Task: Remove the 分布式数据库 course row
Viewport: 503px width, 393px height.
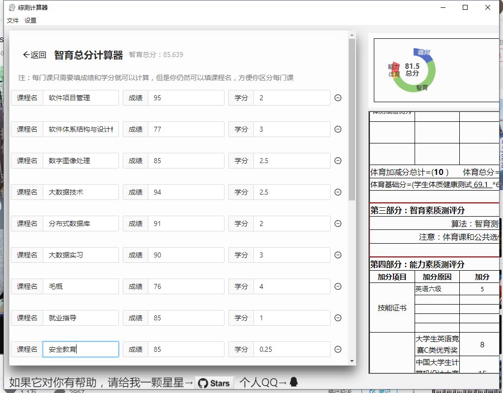Action: tap(338, 224)
